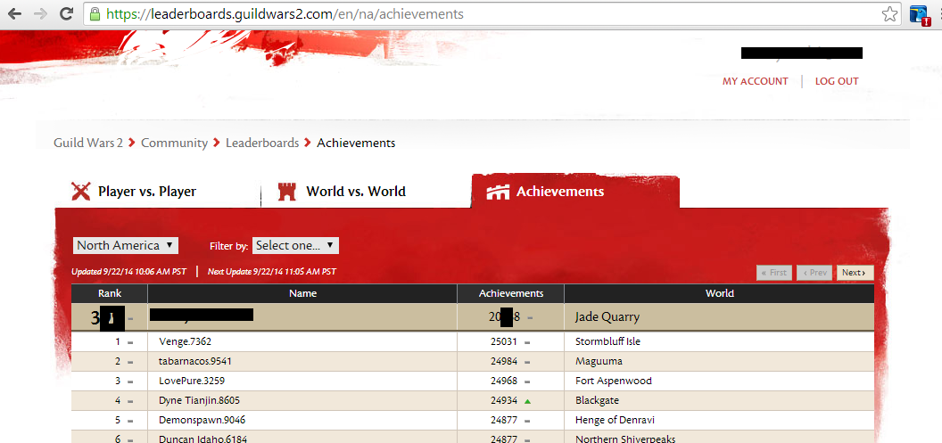Click the castle tower WvW icon
The image size is (942, 443).
click(287, 192)
